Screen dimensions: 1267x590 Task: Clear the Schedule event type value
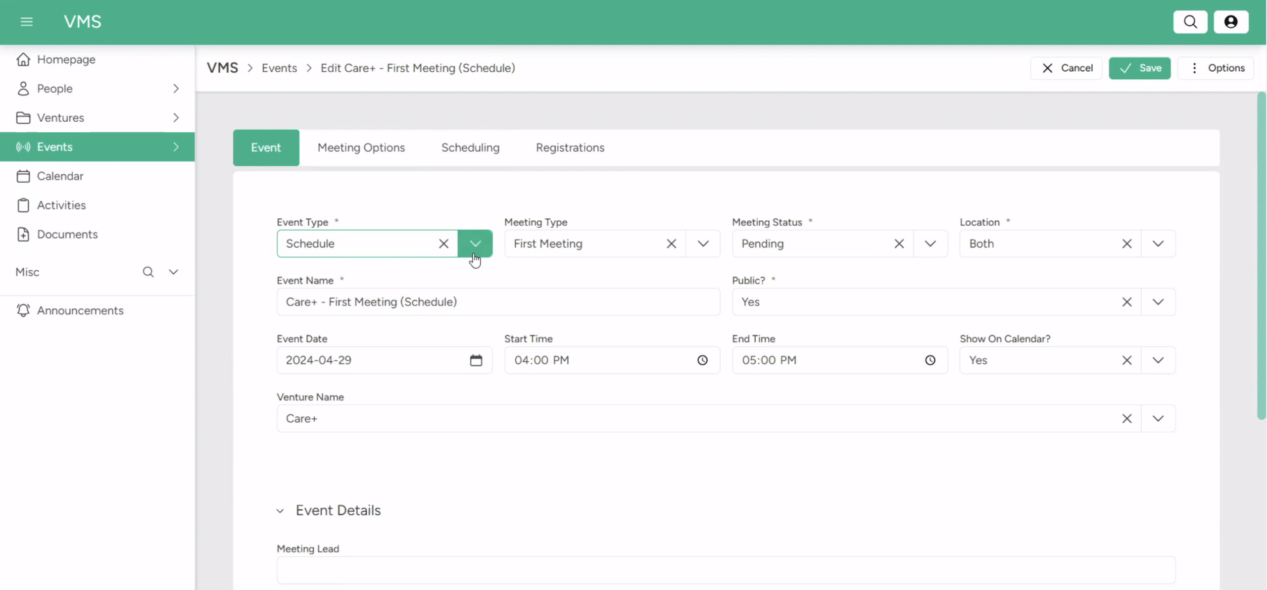click(443, 244)
